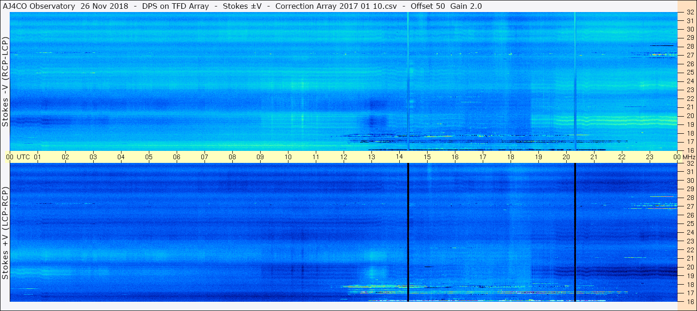Click the 17 MHz tick in Stokes +V panel
The width and height of the screenshot is (697, 311).
click(x=690, y=293)
